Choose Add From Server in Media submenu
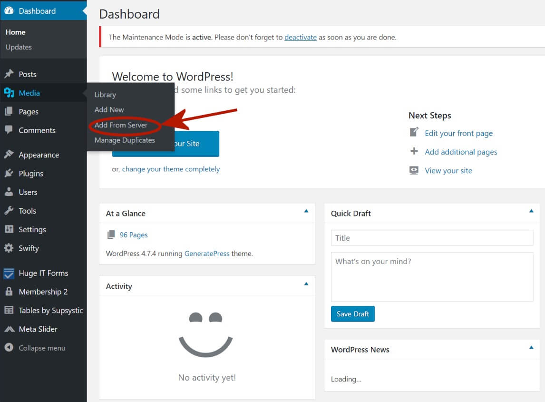Viewport: 545px width, 402px height. [x=121, y=125]
